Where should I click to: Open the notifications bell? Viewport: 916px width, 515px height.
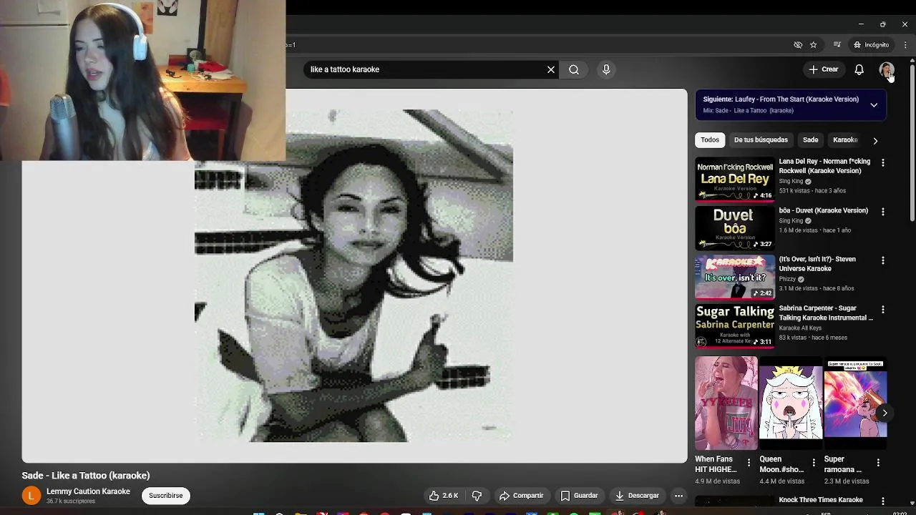(859, 69)
